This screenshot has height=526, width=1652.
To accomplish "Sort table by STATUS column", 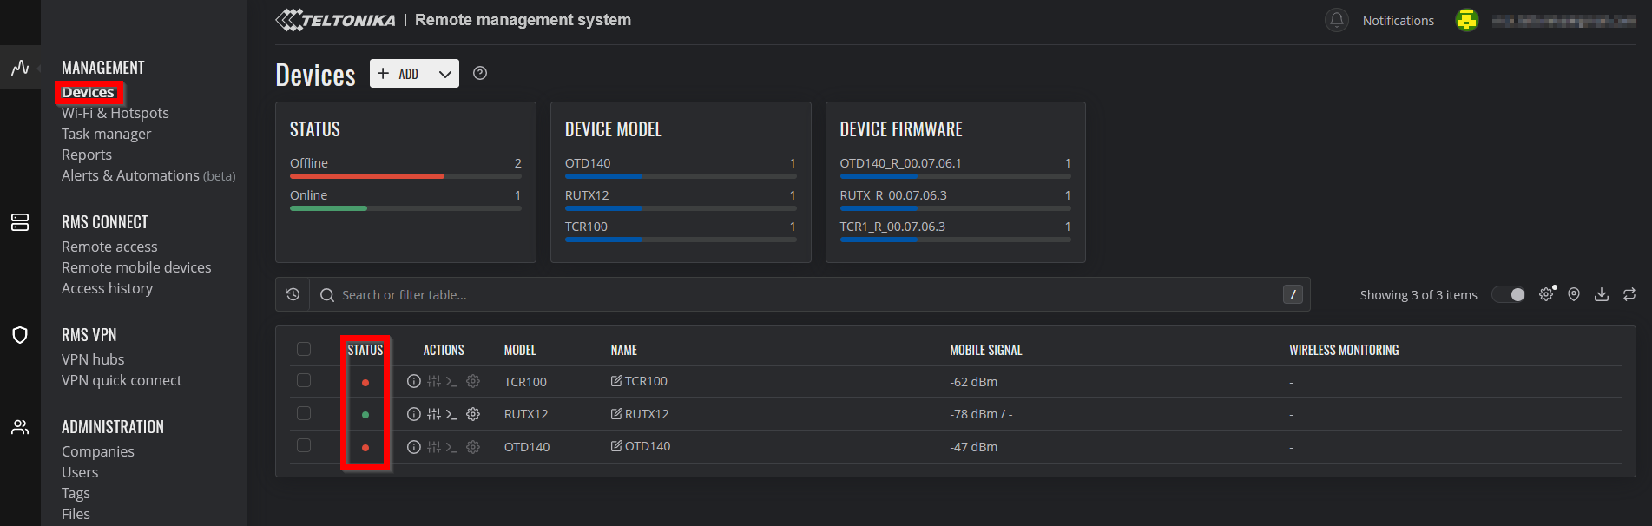I will [x=365, y=350].
